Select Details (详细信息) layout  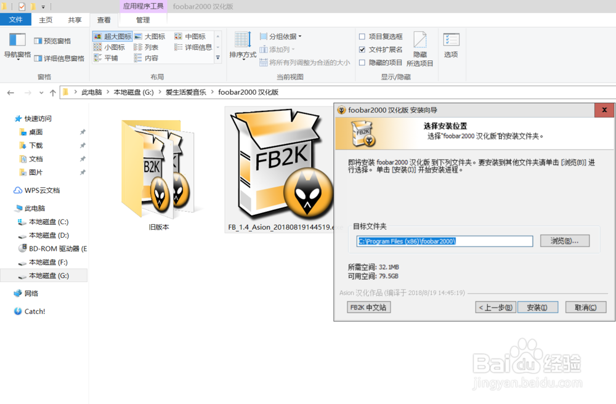pyautogui.click(x=193, y=47)
